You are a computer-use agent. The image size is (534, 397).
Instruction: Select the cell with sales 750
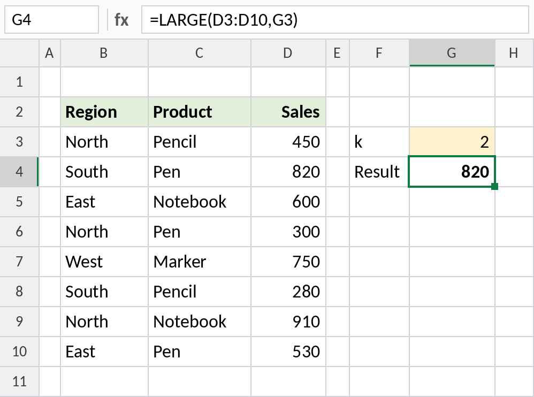288,262
